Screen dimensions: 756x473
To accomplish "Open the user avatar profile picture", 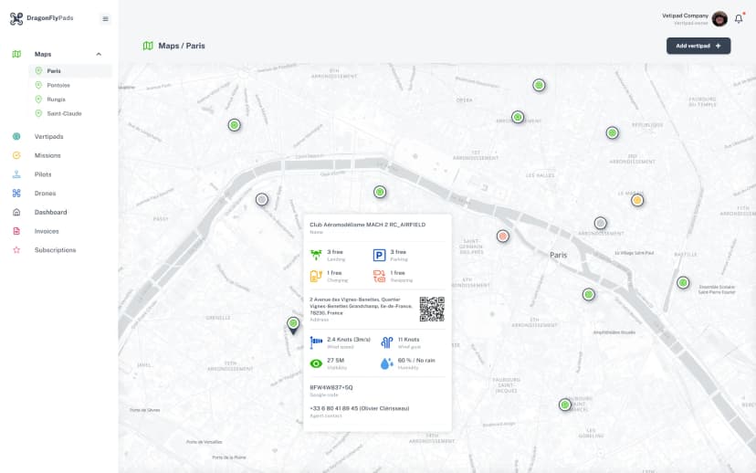I will click(x=719, y=19).
